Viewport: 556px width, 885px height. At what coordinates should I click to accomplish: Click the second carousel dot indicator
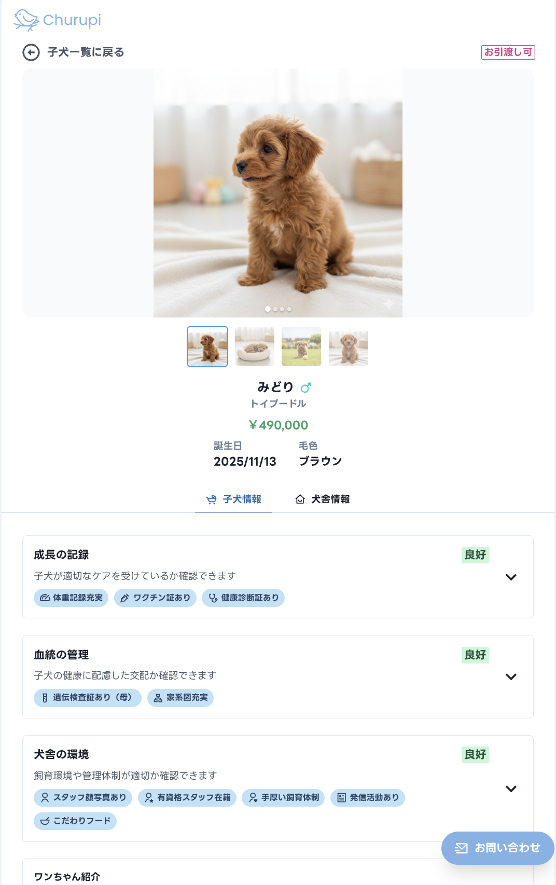tap(274, 309)
